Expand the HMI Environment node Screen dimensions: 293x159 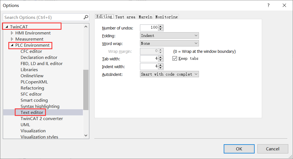click(12, 33)
